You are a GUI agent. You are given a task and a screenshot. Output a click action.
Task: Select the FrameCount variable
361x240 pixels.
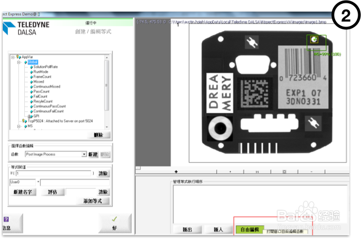(43, 77)
